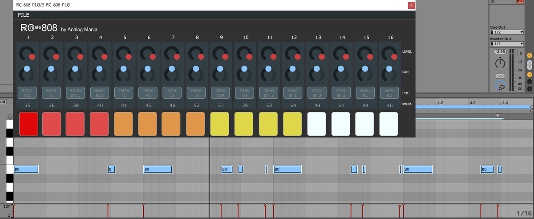Toggle the X crossfader section button
Image resolution: width=534 pixels, height=219 pixels.
click(530, 88)
